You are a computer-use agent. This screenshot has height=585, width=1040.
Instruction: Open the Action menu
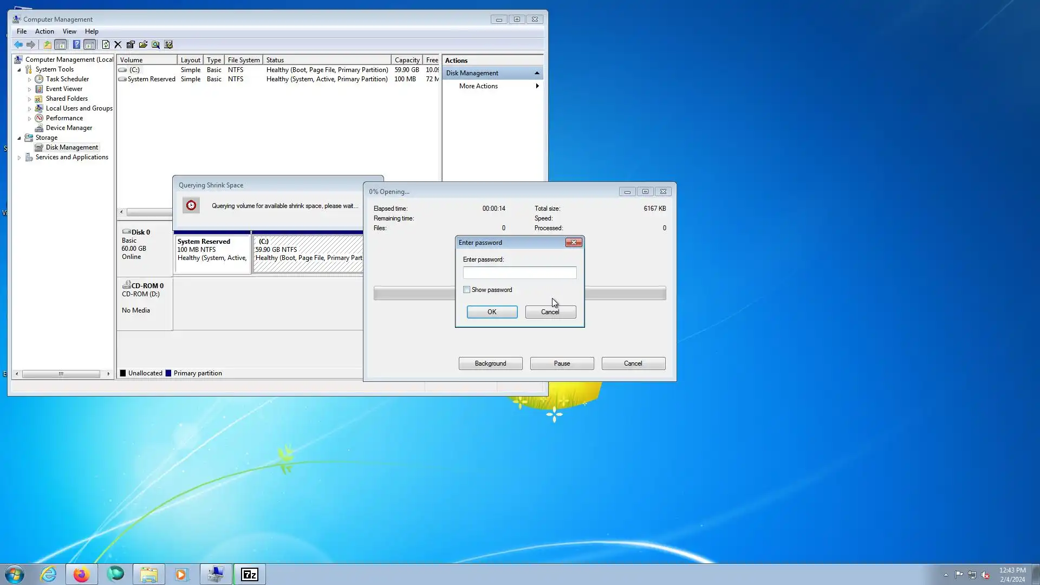(x=44, y=31)
